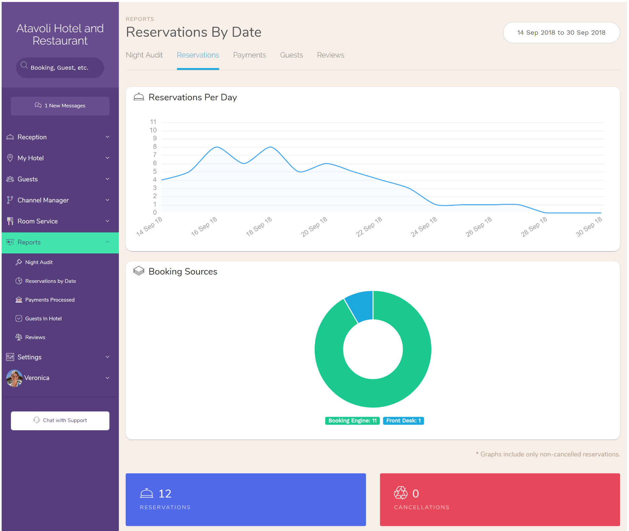Click the Guests In Hotel checkmark icon

(x=19, y=319)
